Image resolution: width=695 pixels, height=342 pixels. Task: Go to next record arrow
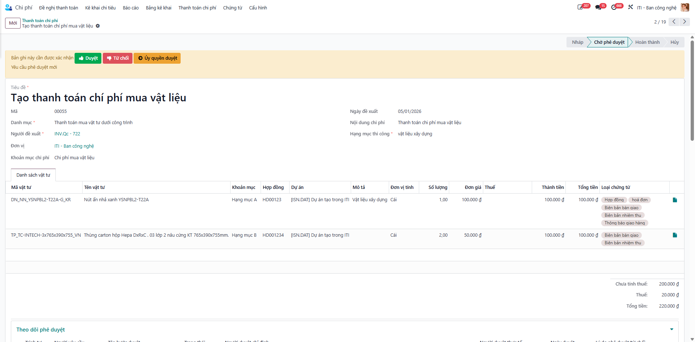(x=685, y=22)
